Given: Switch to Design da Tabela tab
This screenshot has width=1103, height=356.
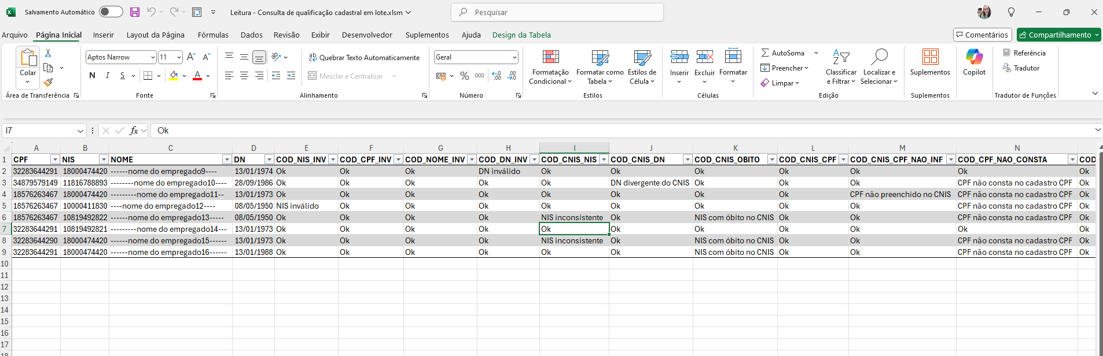Looking at the screenshot, I should point(521,35).
